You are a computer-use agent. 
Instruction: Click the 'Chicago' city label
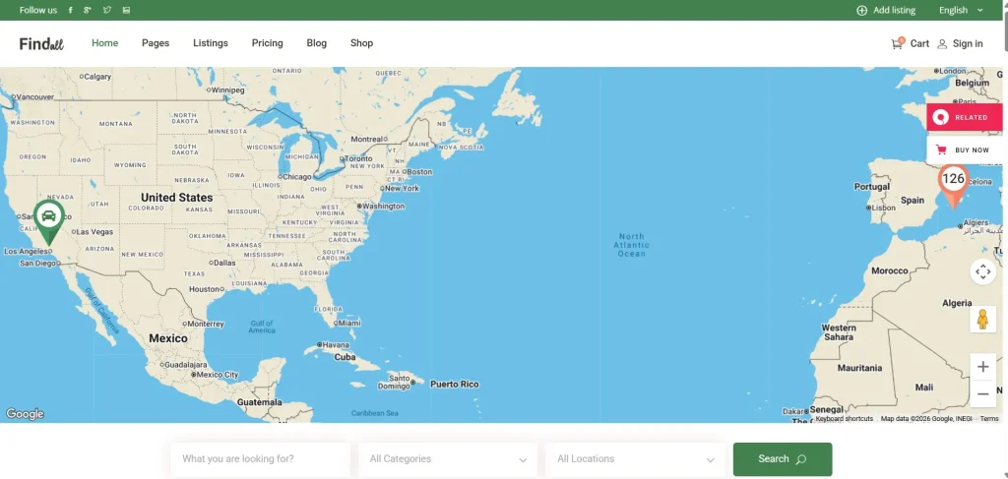pyautogui.click(x=296, y=177)
